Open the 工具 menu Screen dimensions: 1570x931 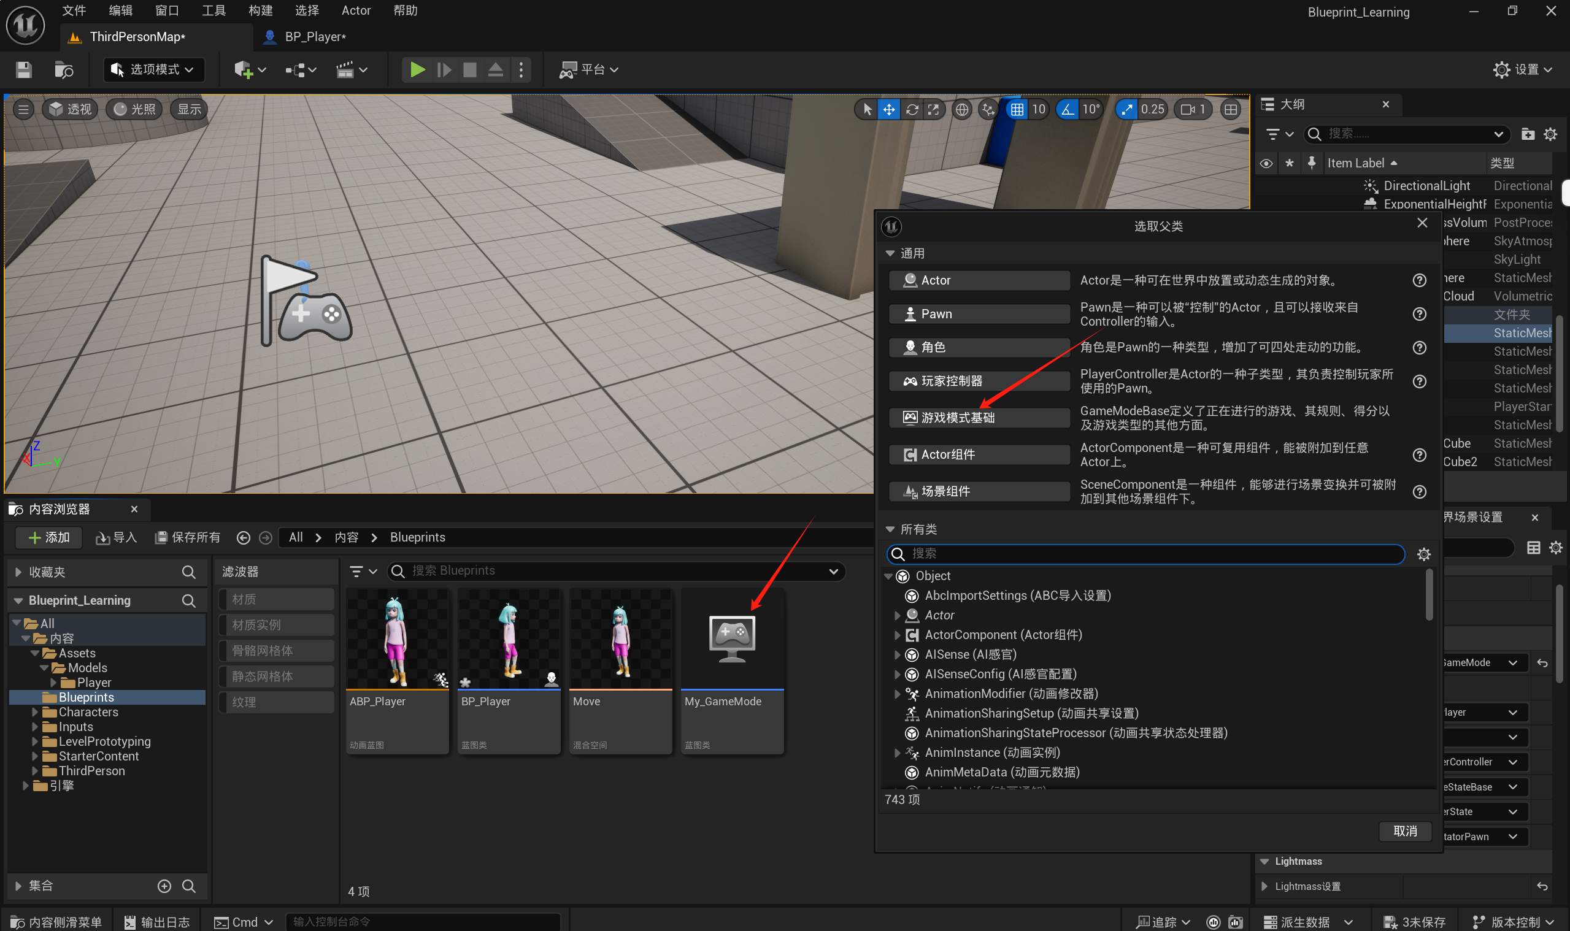(214, 10)
